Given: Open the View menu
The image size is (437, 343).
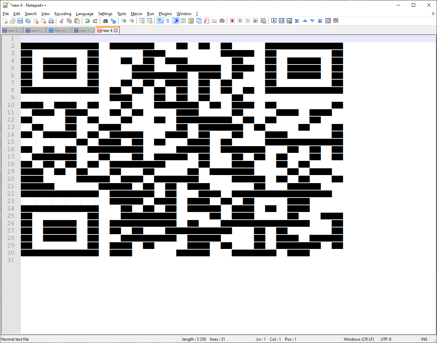Looking at the screenshot, I should [x=45, y=14].
